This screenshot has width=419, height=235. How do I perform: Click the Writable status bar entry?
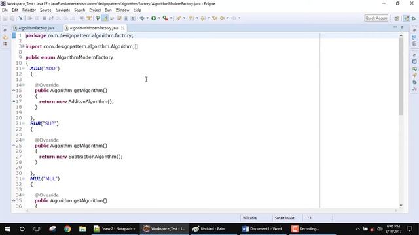click(x=249, y=218)
